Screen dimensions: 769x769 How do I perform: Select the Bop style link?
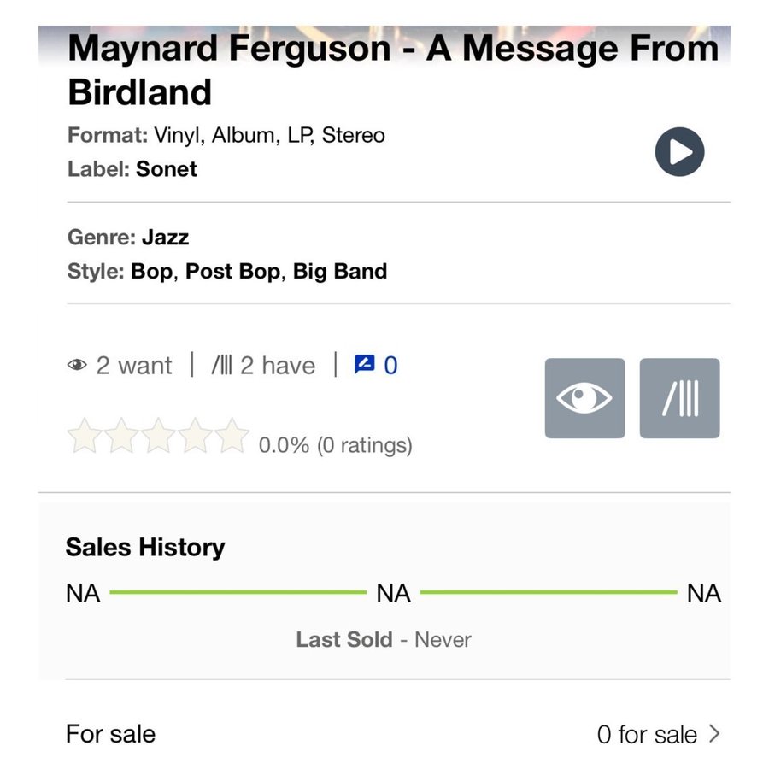click(151, 271)
